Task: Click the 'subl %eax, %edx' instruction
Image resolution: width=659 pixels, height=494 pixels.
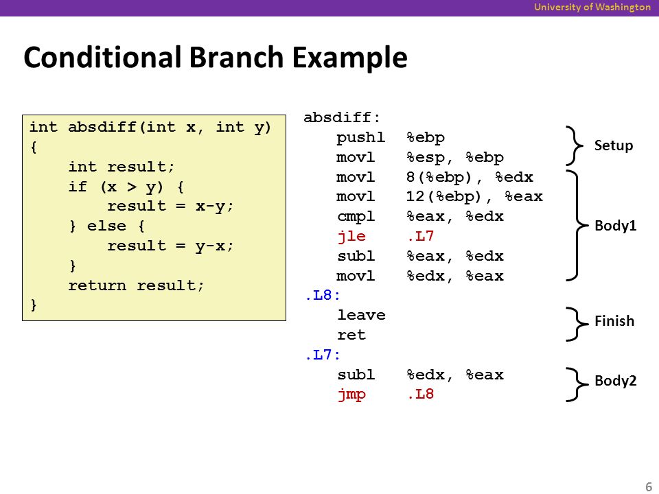Action: pos(420,256)
